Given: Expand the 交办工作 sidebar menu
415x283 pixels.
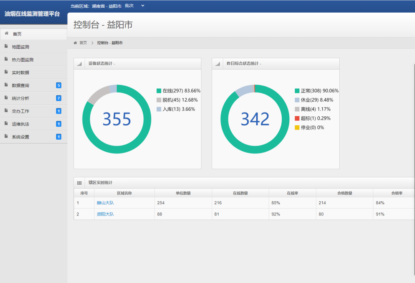Looking at the screenshot, I should (x=33, y=111).
